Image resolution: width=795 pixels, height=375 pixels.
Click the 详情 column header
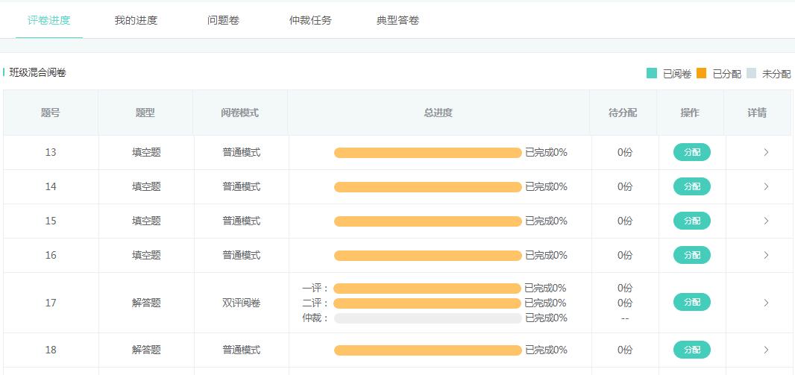(x=757, y=113)
